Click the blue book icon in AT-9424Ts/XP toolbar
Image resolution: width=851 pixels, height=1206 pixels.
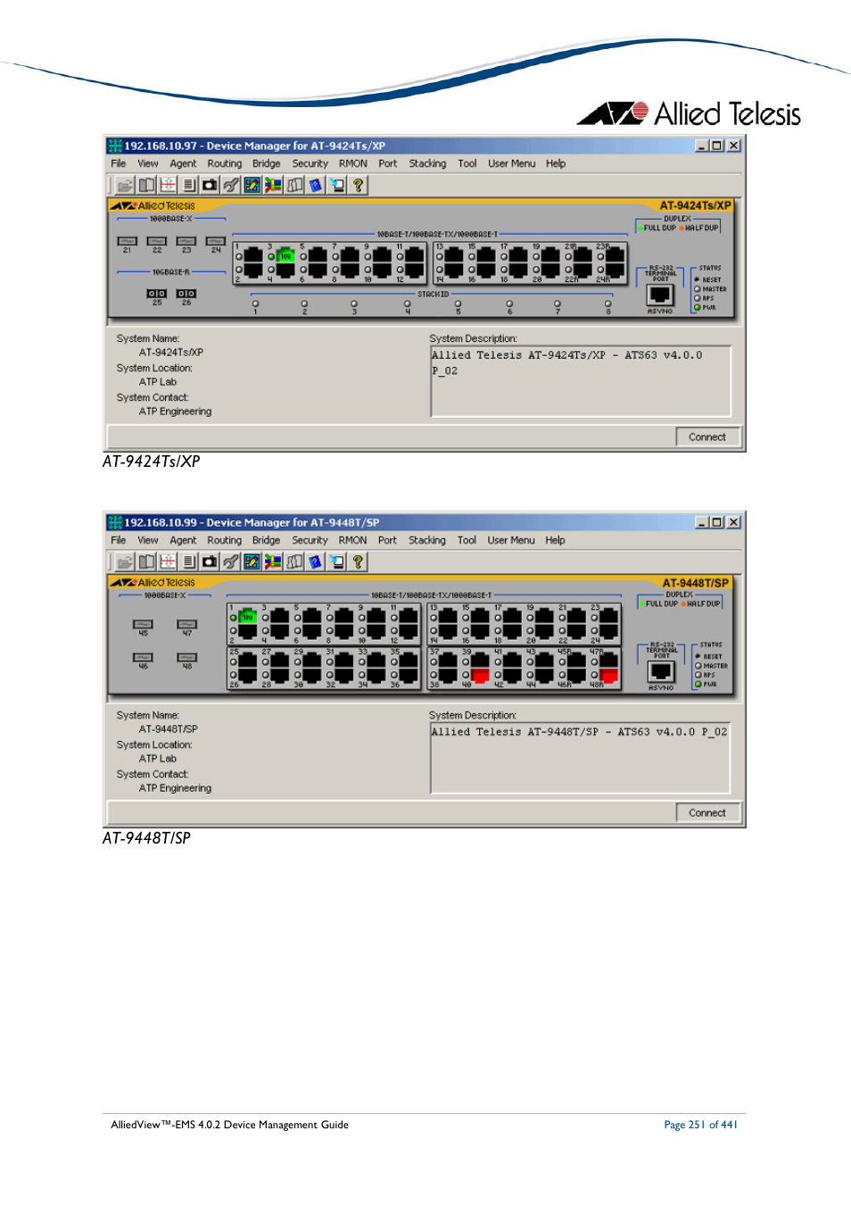(315, 185)
